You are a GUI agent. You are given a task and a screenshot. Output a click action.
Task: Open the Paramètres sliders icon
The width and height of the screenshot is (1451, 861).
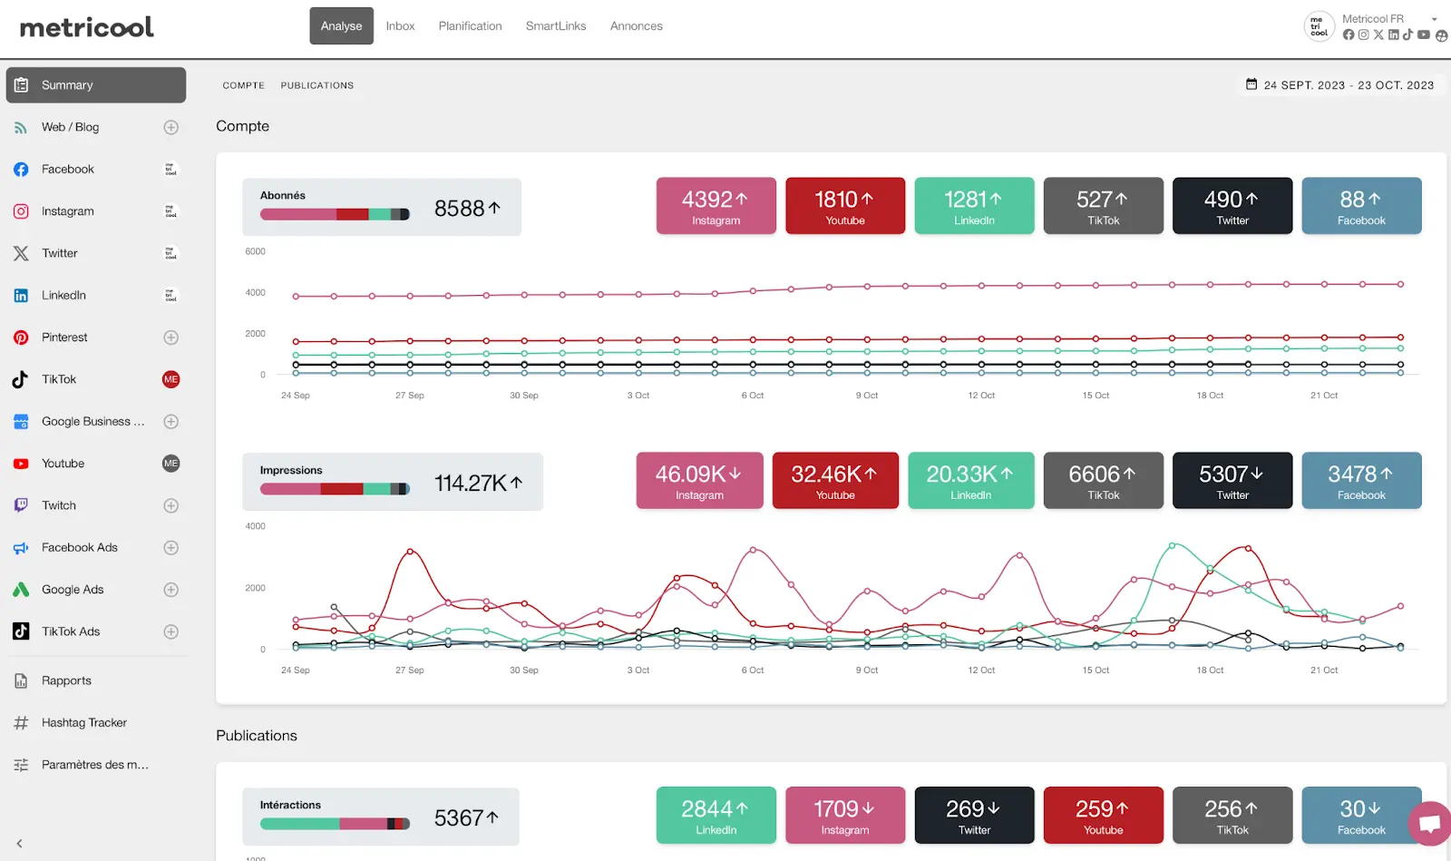[21, 765]
